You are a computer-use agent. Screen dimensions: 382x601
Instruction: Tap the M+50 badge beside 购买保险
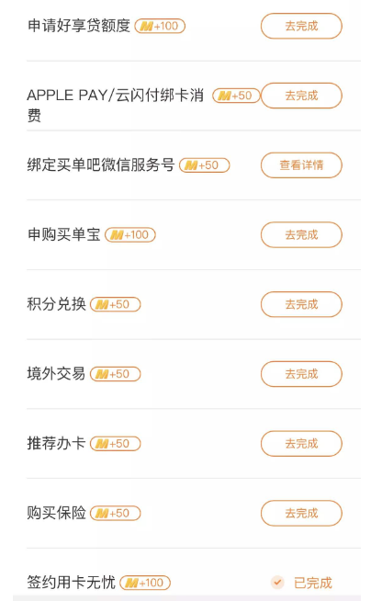tap(116, 513)
